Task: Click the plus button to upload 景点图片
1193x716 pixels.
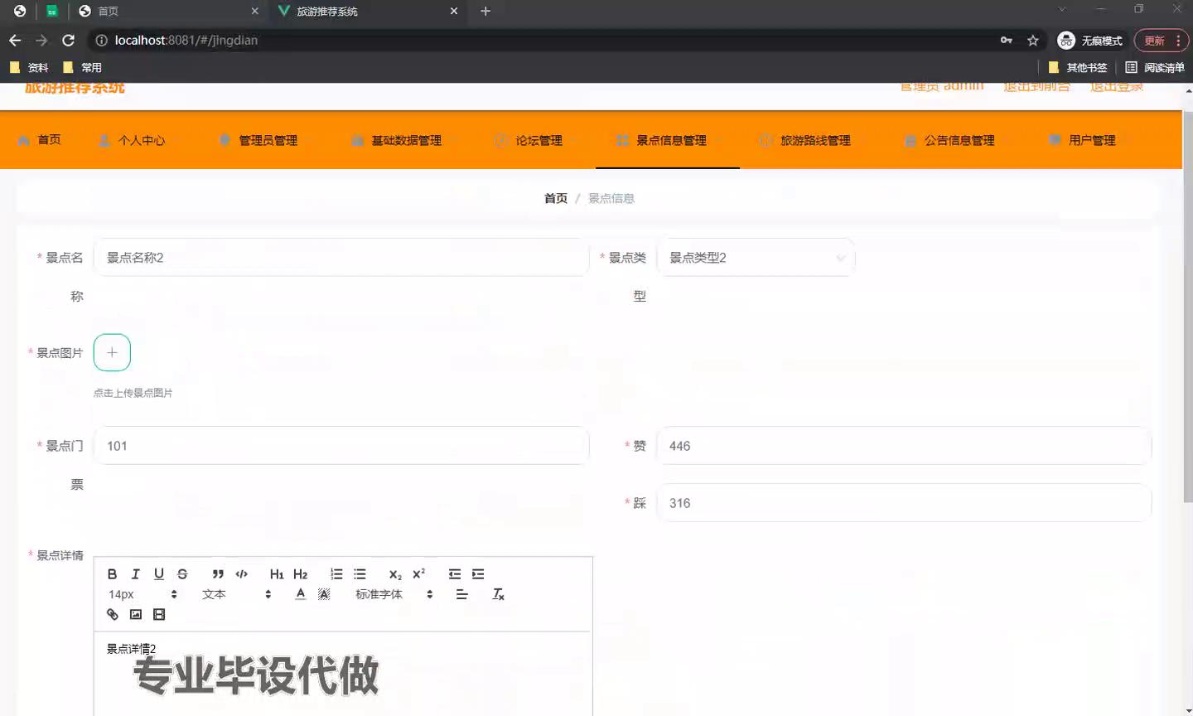Action: pos(112,353)
